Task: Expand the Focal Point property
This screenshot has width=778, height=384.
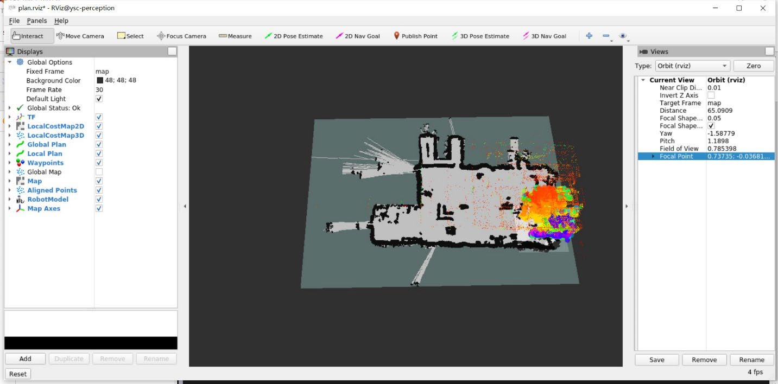Action: 653,156
